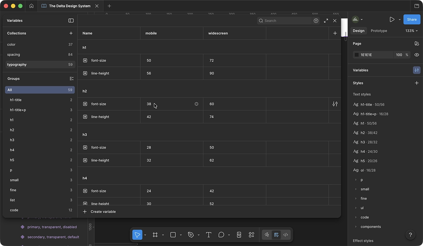Open the Move tool dropdown arrow
Image resolution: width=423 pixels, height=246 pixels.
point(145,235)
